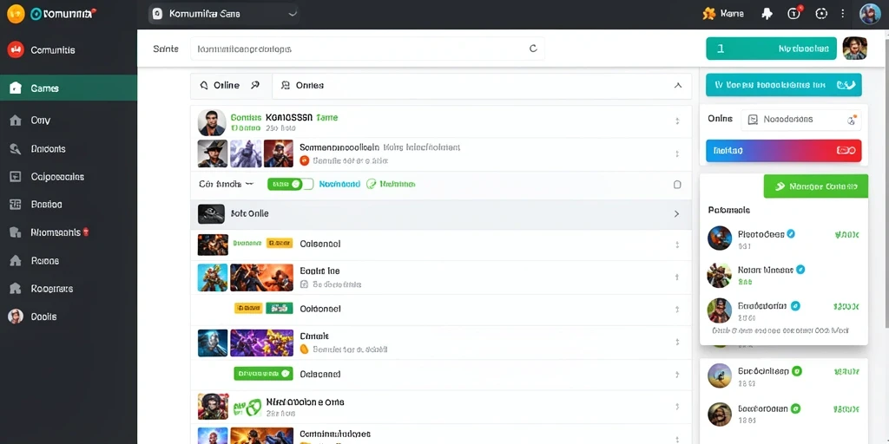Viewport: 889px width, 444px height.
Task: Click the yellow tag in first Colsencel row
Action: coord(279,244)
